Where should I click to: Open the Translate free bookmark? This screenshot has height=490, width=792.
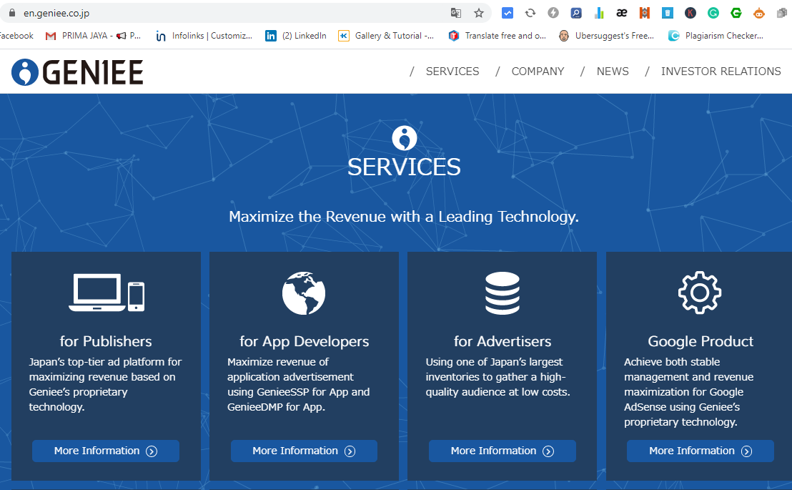click(x=497, y=36)
